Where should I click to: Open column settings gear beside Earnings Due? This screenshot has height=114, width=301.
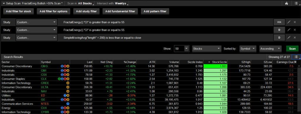(x=295, y=62)
